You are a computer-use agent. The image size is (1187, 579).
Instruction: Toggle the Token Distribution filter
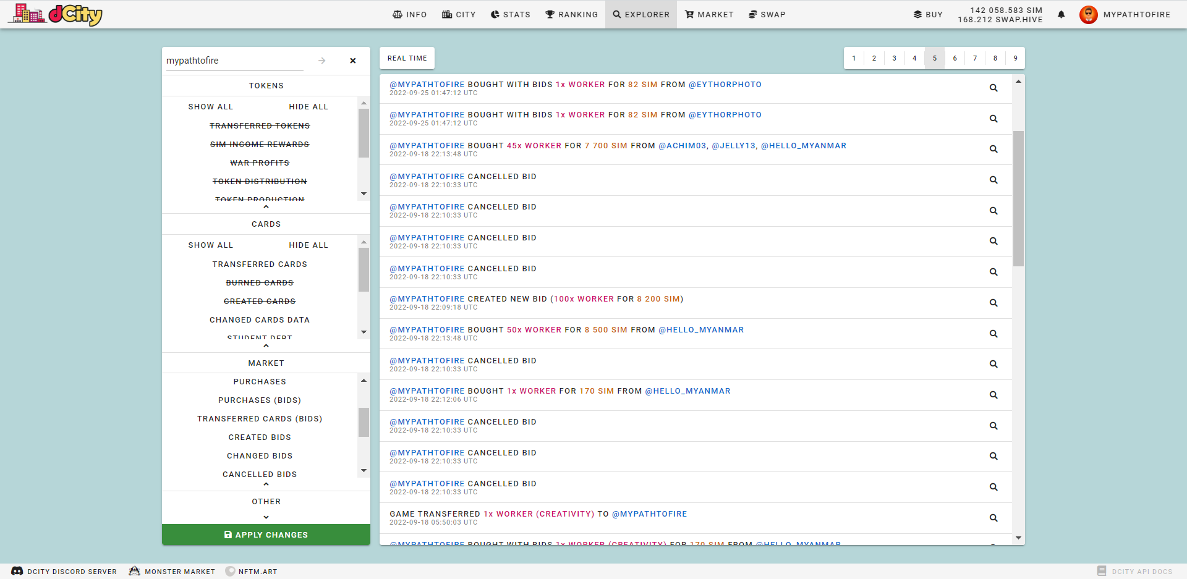pyautogui.click(x=260, y=181)
